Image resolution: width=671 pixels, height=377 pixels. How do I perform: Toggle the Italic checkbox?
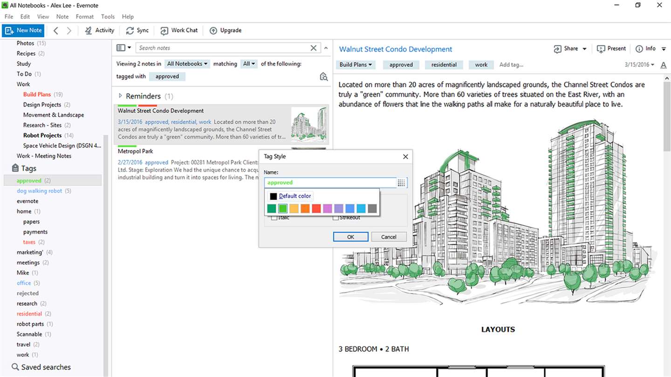pyautogui.click(x=274, y=218)
